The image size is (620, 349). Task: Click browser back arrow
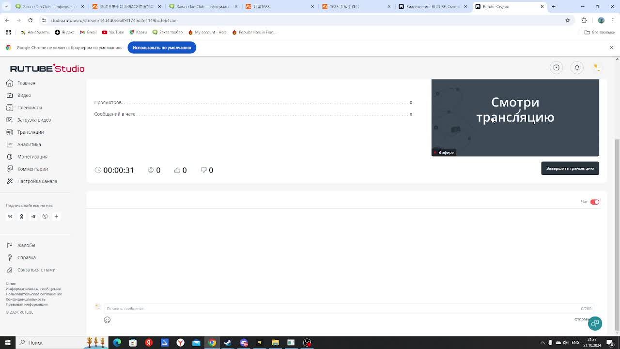[x=7, y=20]
